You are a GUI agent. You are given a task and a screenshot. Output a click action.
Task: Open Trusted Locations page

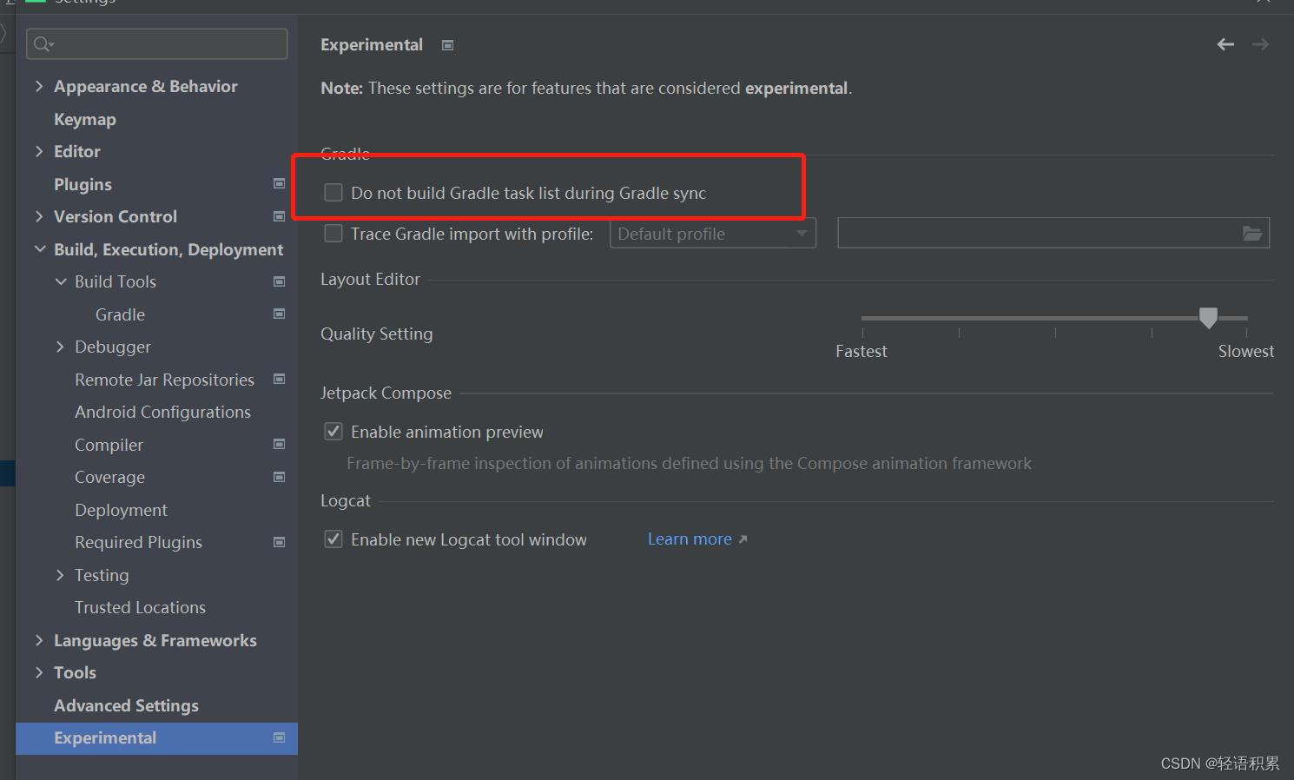pos(140,607)
